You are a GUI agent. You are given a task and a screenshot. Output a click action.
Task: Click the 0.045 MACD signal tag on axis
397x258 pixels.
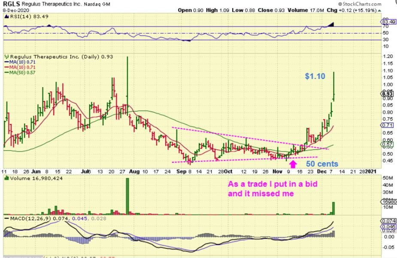389,227
